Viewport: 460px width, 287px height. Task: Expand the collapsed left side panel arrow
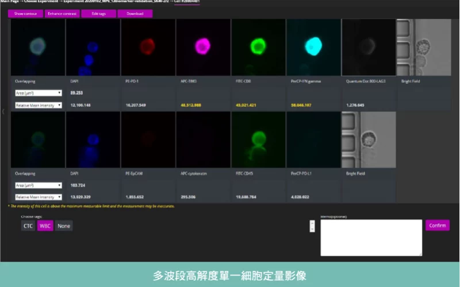[x=3, y=111]
